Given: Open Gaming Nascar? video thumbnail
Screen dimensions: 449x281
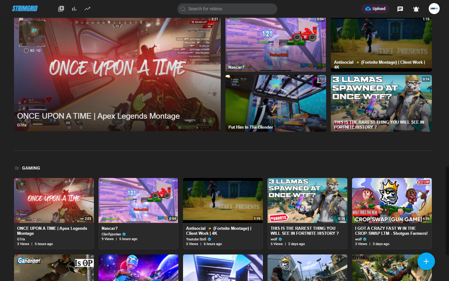Looking at the screenshot, I should tap(138, 200).
